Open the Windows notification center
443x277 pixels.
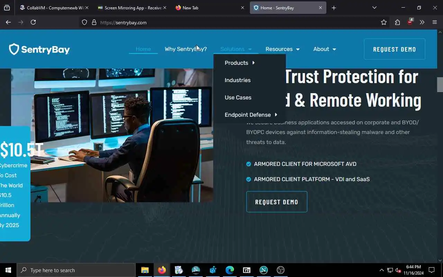(432, 270)
